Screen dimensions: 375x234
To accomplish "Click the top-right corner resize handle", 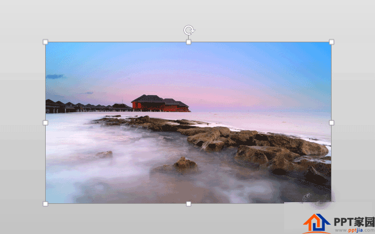I will click(x=332, y=42).
